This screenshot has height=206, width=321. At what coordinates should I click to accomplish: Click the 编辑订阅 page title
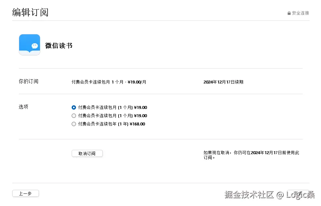pos(31,12)
